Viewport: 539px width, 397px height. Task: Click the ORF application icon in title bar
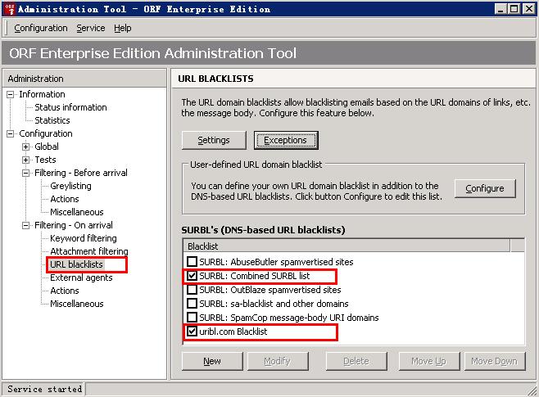coord(8,9)
